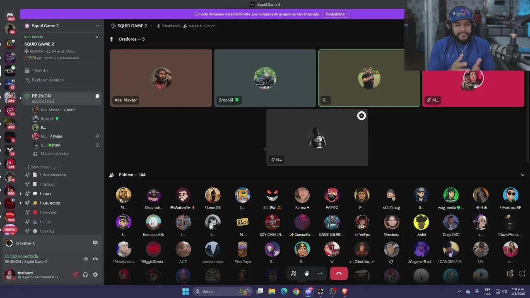Select the REUNION stage channel

point(62,98)
